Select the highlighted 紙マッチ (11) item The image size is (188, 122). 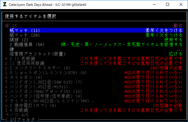coord(24,30)
